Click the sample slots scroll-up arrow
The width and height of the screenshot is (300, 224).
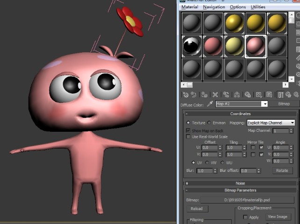point(292,14)
